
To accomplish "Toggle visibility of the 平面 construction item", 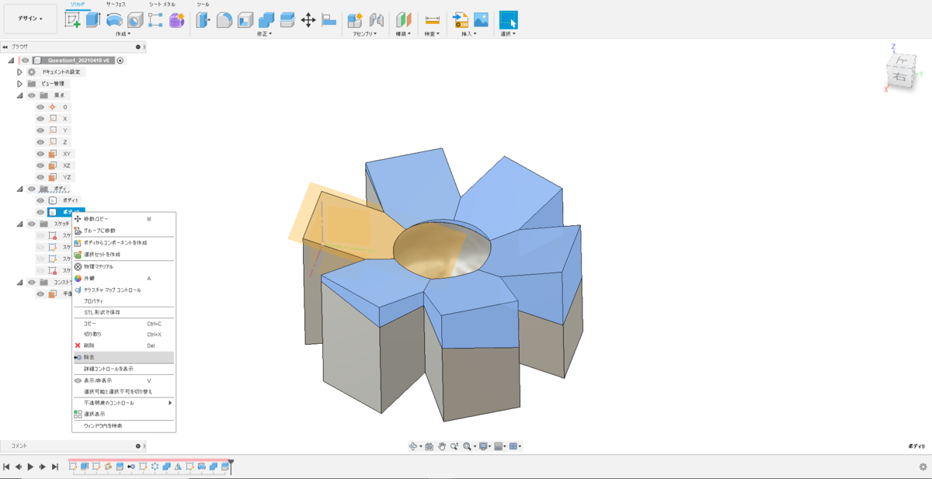I will coord(40,293).
